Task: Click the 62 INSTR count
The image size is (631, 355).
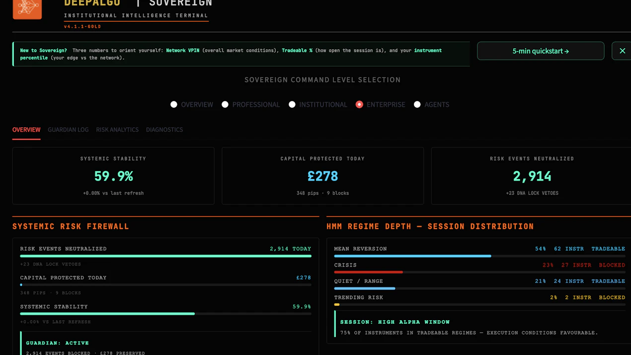Action: (569, 249)
